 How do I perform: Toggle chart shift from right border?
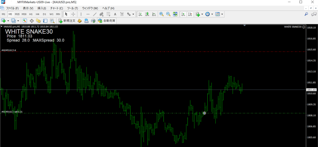coord(190,14)
